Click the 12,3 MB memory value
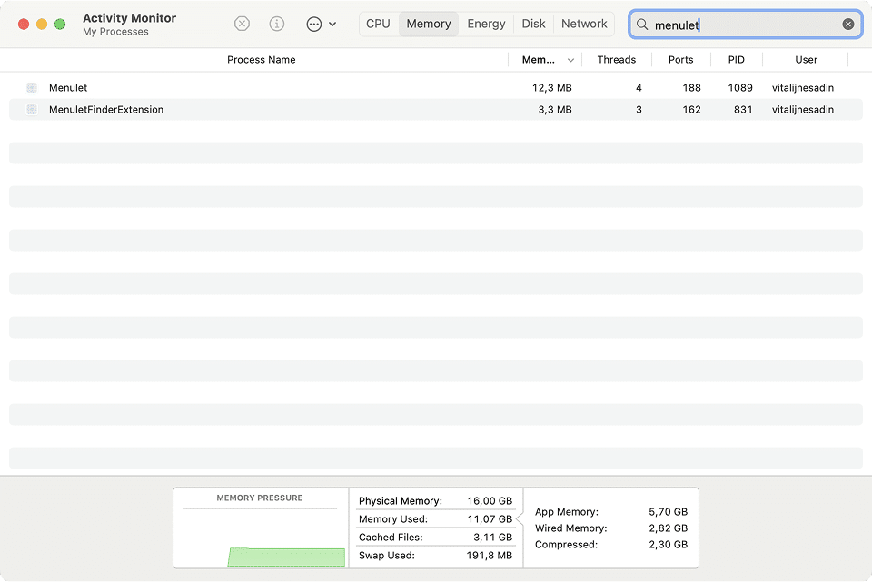This screenshot has width=872, height=582. (551, 88)
